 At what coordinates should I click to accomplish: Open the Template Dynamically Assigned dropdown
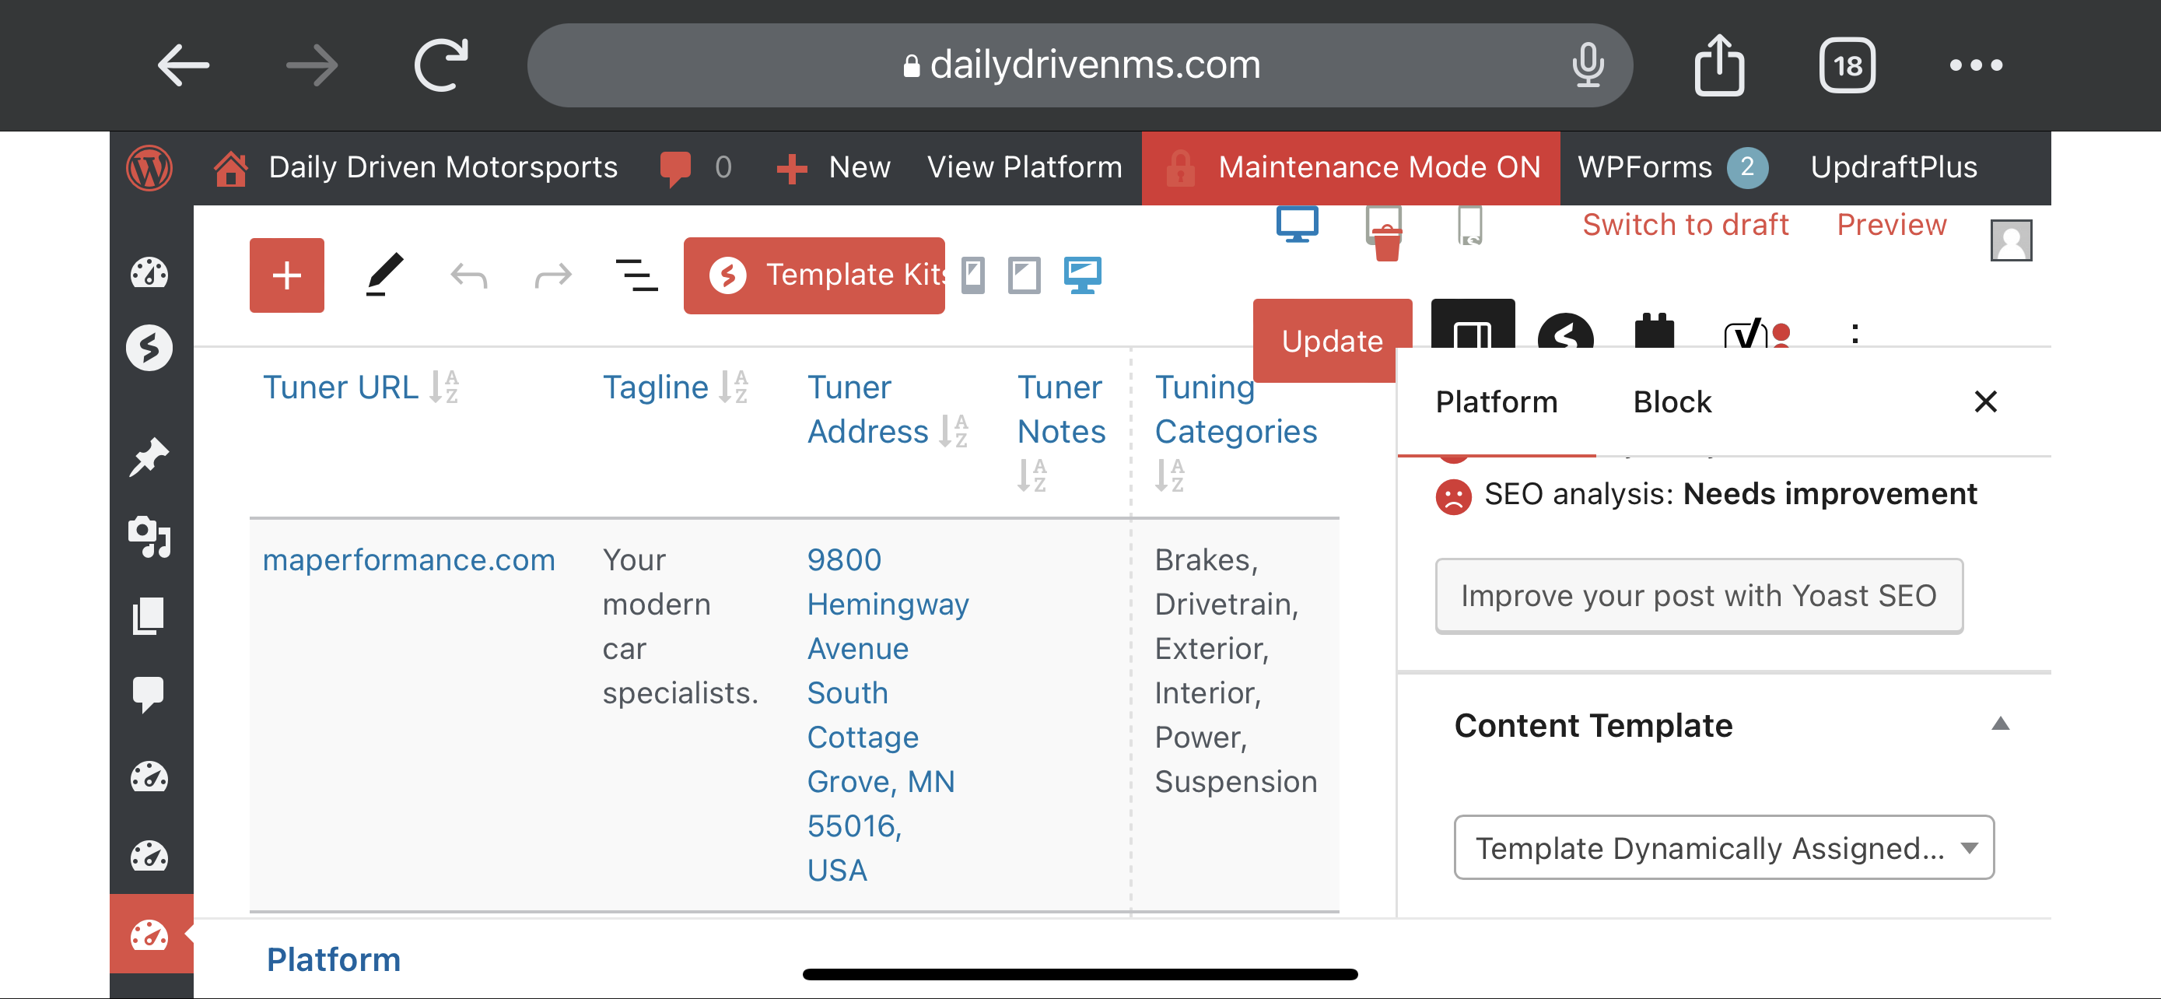(1724, 847)
